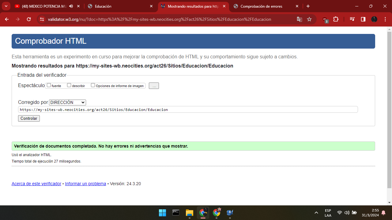
Task: Click the forward navigation arrow
Action: (x=18, y=19)
